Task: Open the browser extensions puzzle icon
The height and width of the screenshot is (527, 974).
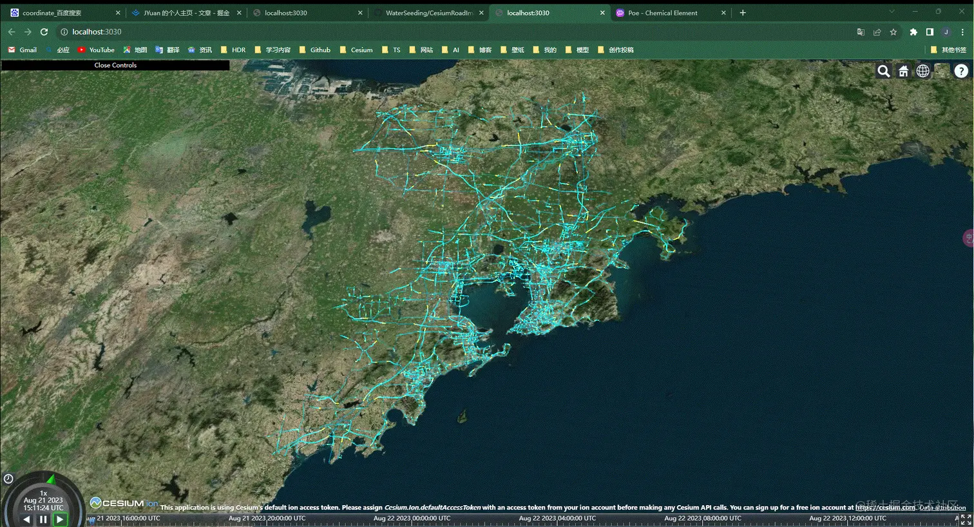Action: click(x=913, y=32)
